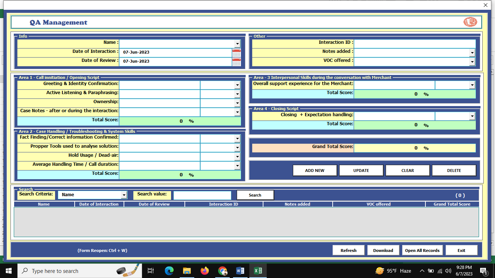Expand the Name dropdown in Info

(x=237, y=44)
